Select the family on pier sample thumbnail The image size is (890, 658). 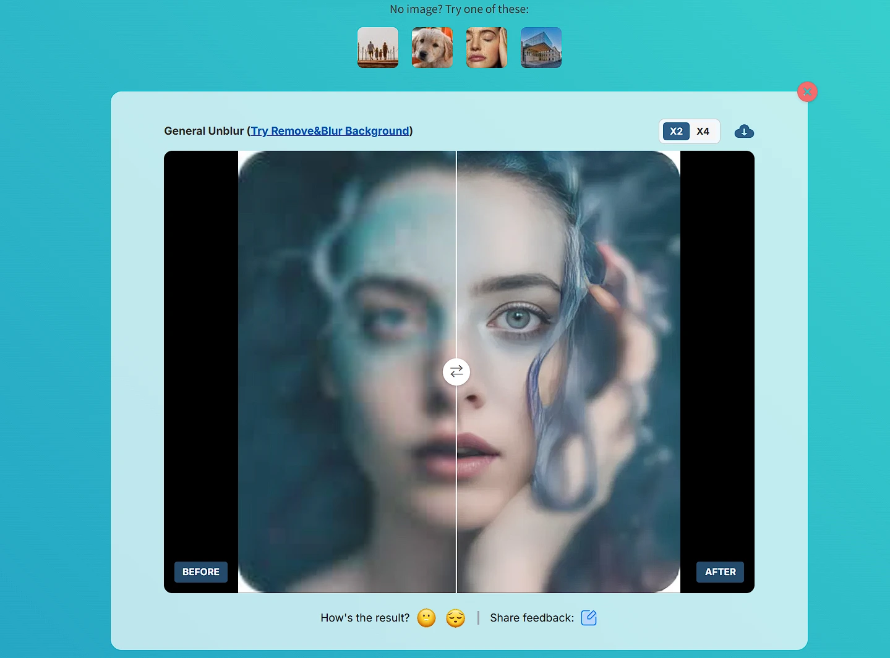378,48
